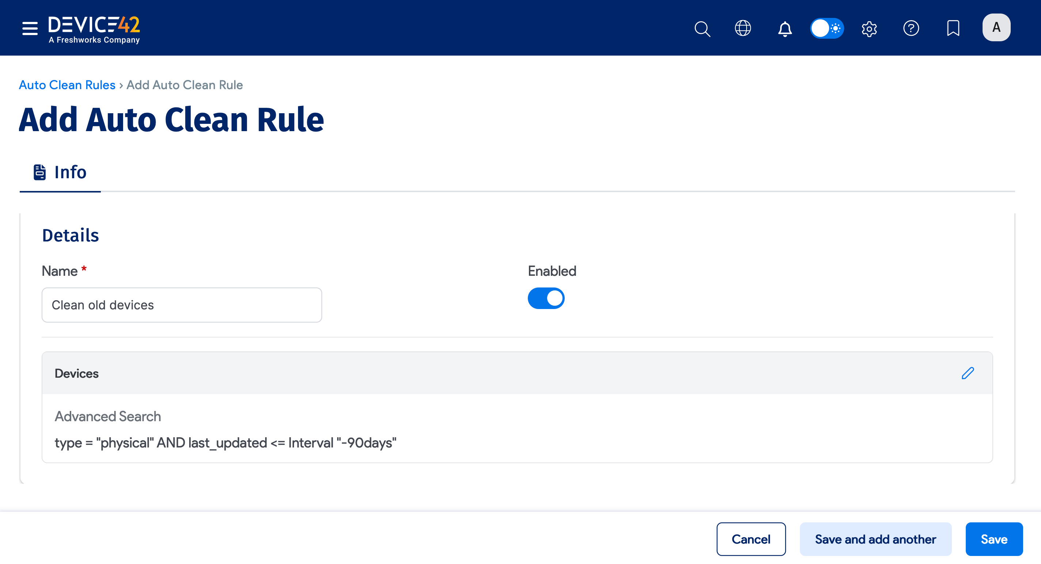Open the hamburger navigation menu

30,28
